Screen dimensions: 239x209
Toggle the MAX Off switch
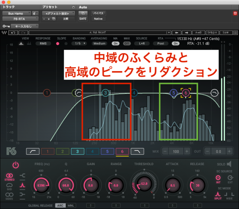(x=127, y=44)
